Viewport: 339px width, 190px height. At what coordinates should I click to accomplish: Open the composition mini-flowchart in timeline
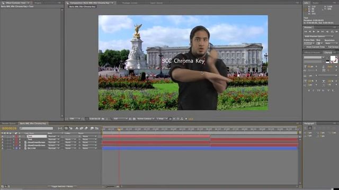(60, 128)
